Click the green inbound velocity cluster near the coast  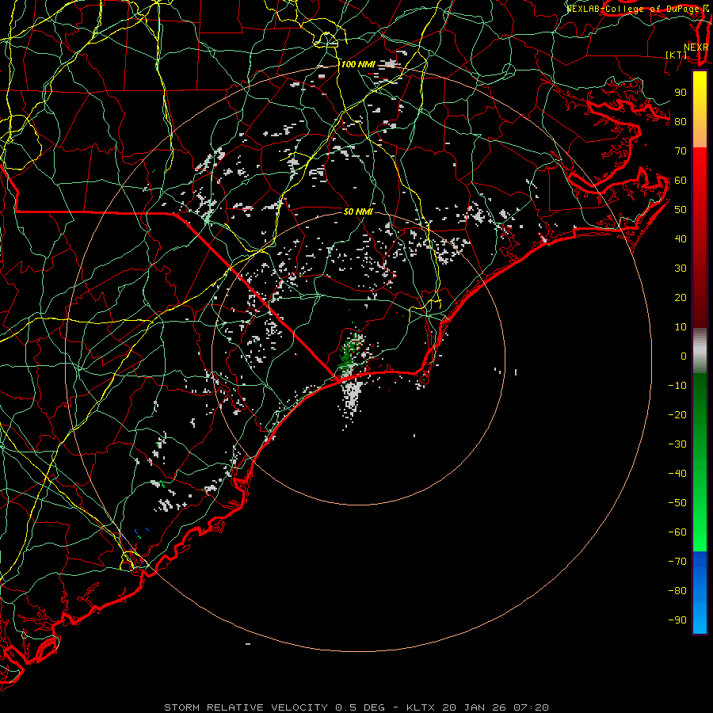(x=350, y=352)
